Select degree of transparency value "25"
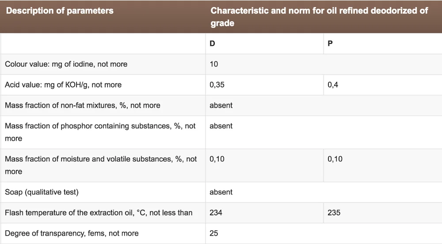The image size is (442, 244). point(214,233)
